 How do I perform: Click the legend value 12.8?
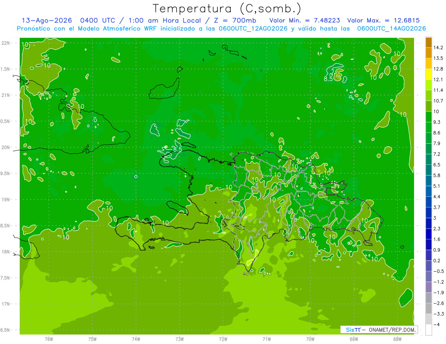[x=439, y=69]
